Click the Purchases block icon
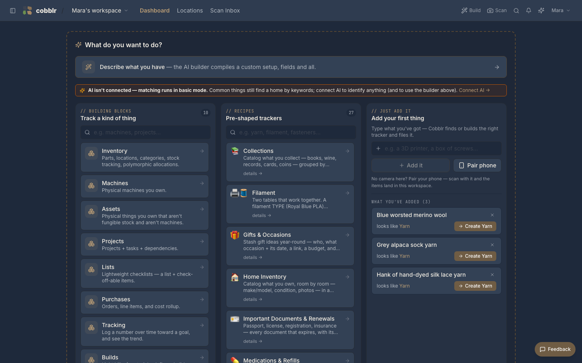Viewport: 582px width, 363px height. click(91, 302)
